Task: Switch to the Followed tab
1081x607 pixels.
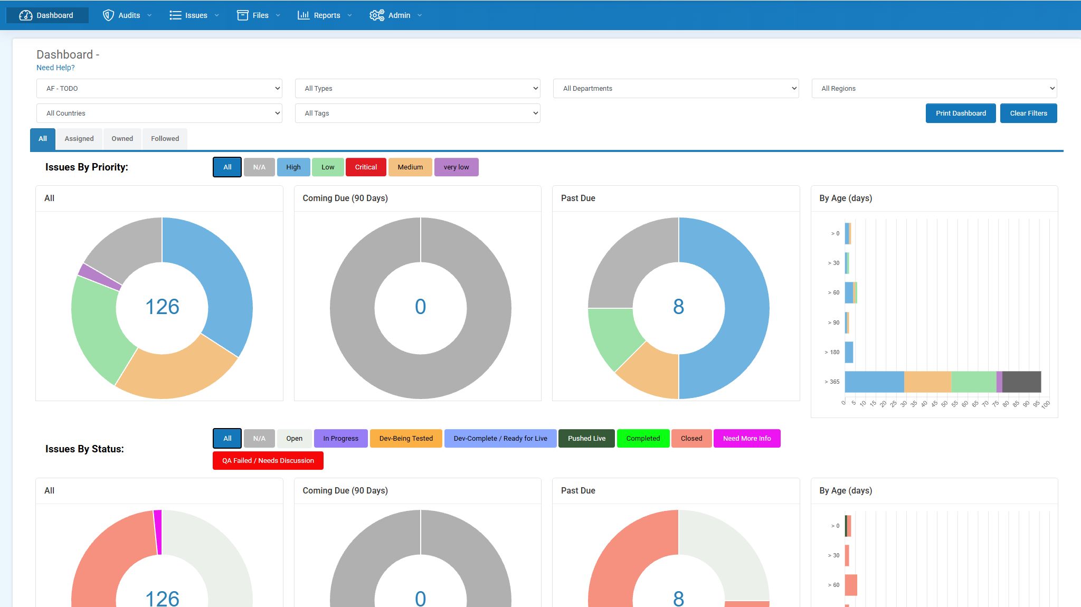Action: coord(165,139)
